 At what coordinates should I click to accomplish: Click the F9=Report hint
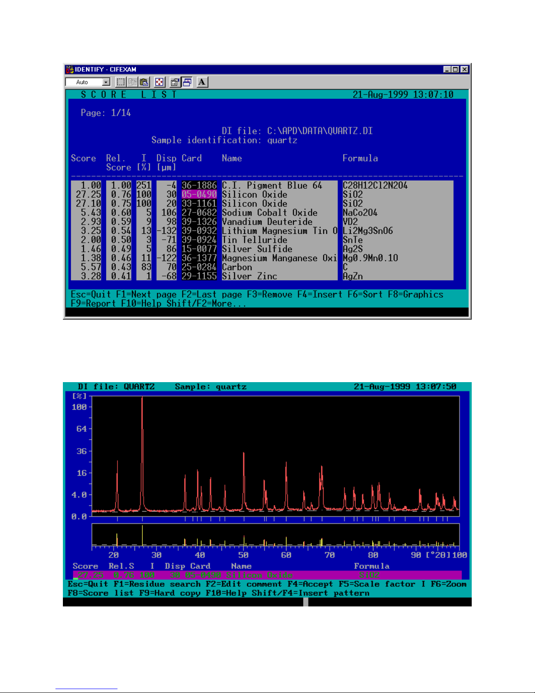click(x=93, y=303)
